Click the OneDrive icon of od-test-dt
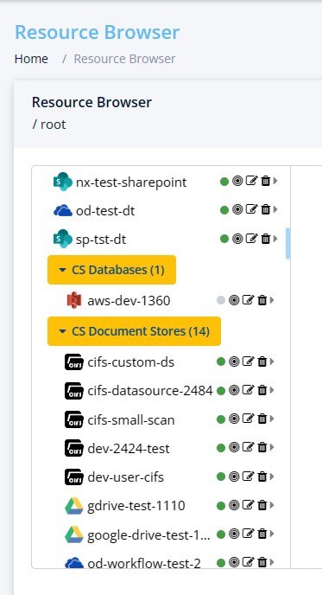 pos(63,210)
